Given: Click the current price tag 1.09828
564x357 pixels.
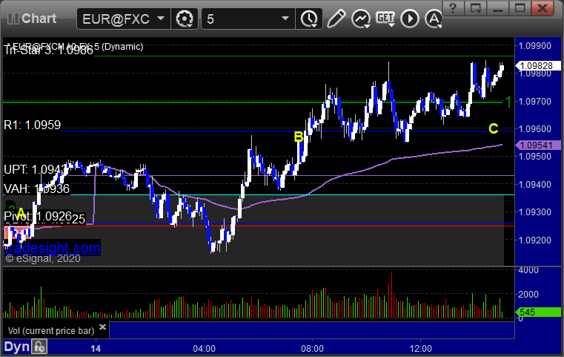Looking at the screenshot, I should tap(537, 66).
